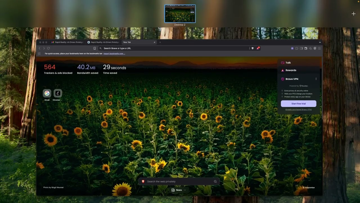
Task: Open Brave VPN card three-dot menu
Action: tap(316, 79)
